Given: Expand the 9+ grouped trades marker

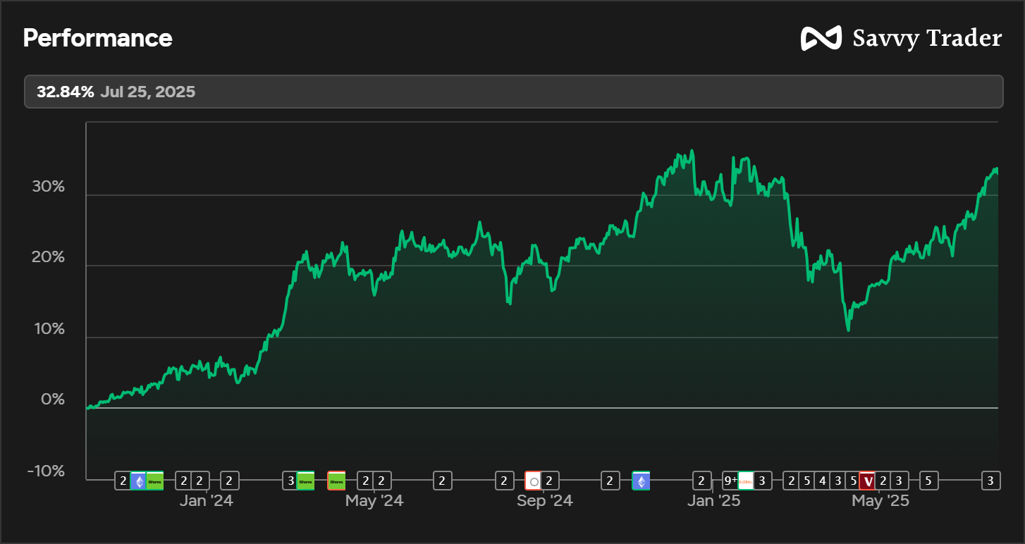Looking at the screenshot, I should (730, 481).
